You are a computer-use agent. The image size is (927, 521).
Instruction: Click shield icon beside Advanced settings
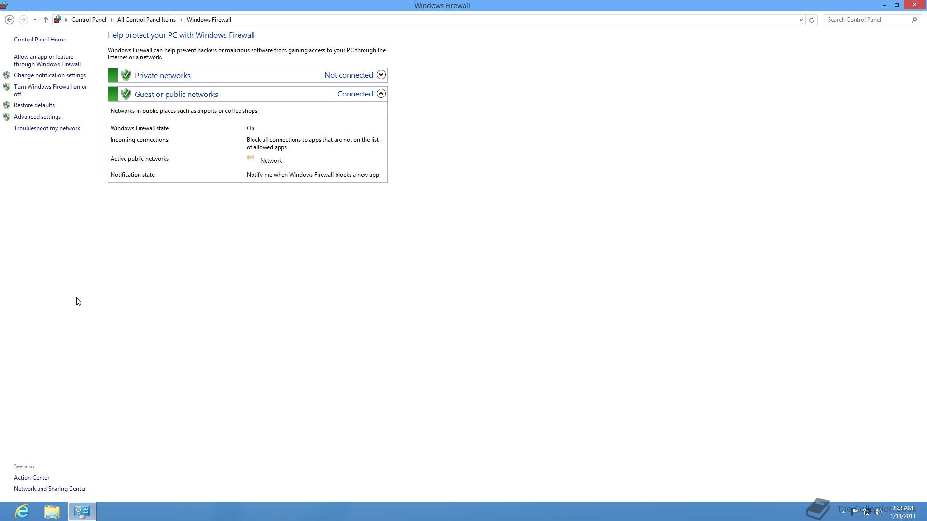pyautogui.click(x=7, y=117)
